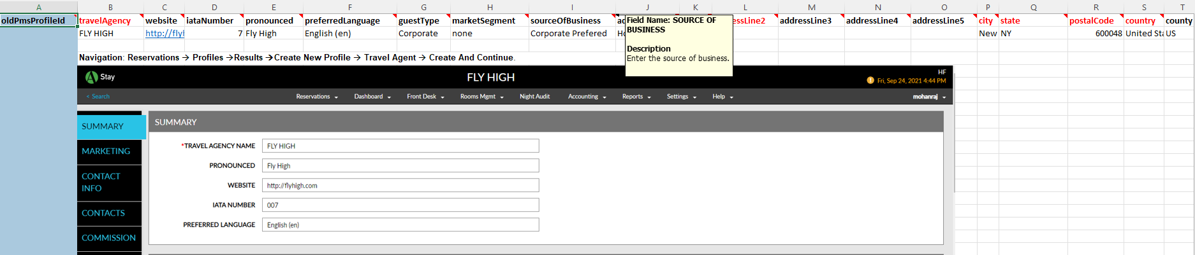The height and width of the screenshot is (255, 1195).
Task: Switch to the COMMISSION side tab
Action: tap(110, 238)
